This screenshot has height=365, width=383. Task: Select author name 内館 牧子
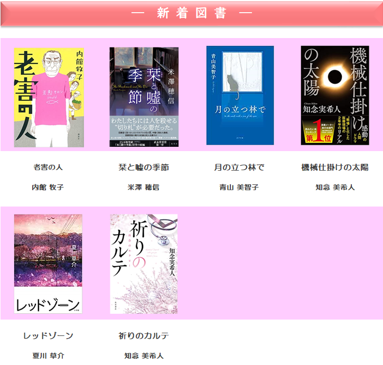pos(48,188)
